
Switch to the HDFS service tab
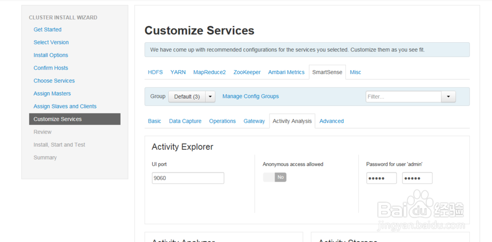click(x=155, y=72)
